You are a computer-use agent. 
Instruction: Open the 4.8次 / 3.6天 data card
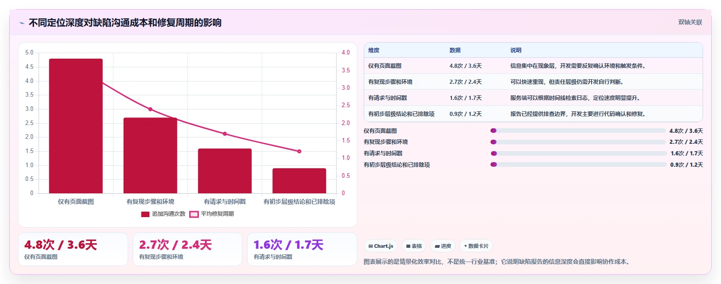coord(73,249)
